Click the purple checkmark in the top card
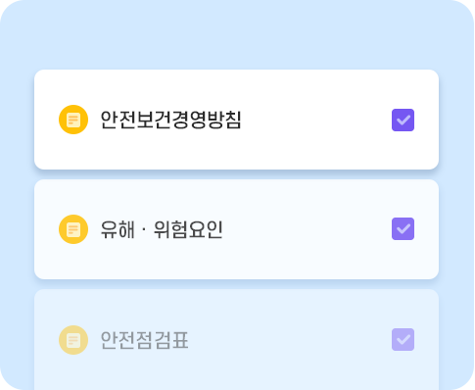The width and height of the screenshot is (475, 390). point(403,120)
